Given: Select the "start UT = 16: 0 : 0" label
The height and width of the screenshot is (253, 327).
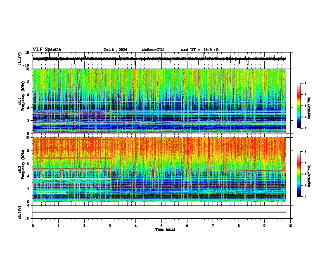Looking at the screenshot, I should [x=199, y=50].
